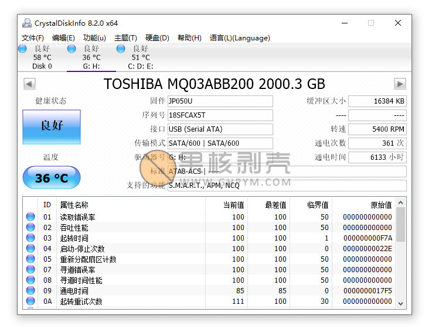Show the next disk with the right arrow
This screenshot has width=432, height=336.
tap(400, 84)
